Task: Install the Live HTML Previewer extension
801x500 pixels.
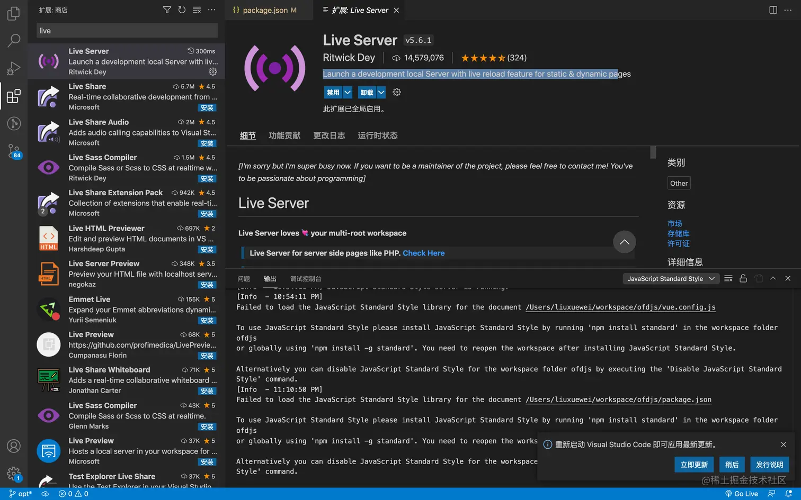Action: point(207,250)
